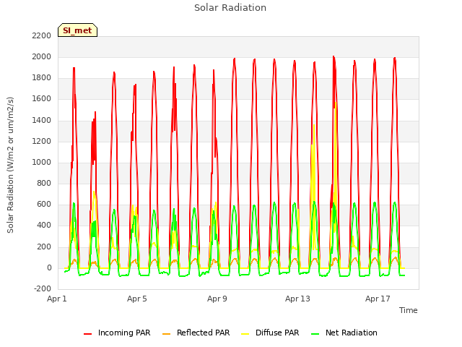Click the Time axis title
This screenshot has height=347, width=462.
click(x=409, y=310)
